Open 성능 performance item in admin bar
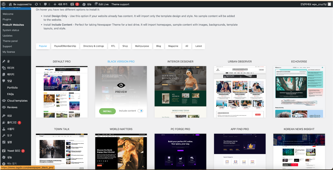 pyautogui.click(x=87, y=4)
